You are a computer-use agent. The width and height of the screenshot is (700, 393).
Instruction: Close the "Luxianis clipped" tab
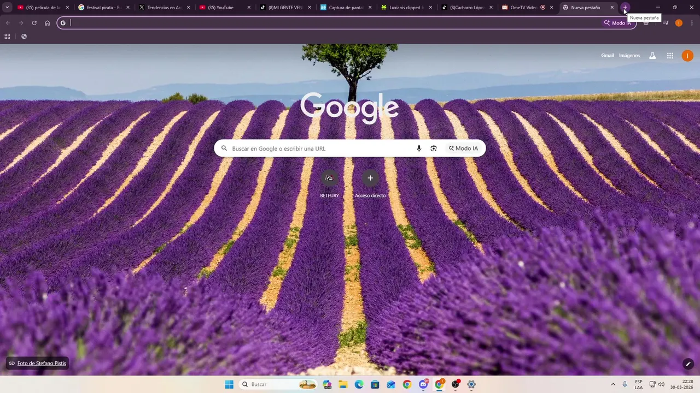[x=430, y=8]
